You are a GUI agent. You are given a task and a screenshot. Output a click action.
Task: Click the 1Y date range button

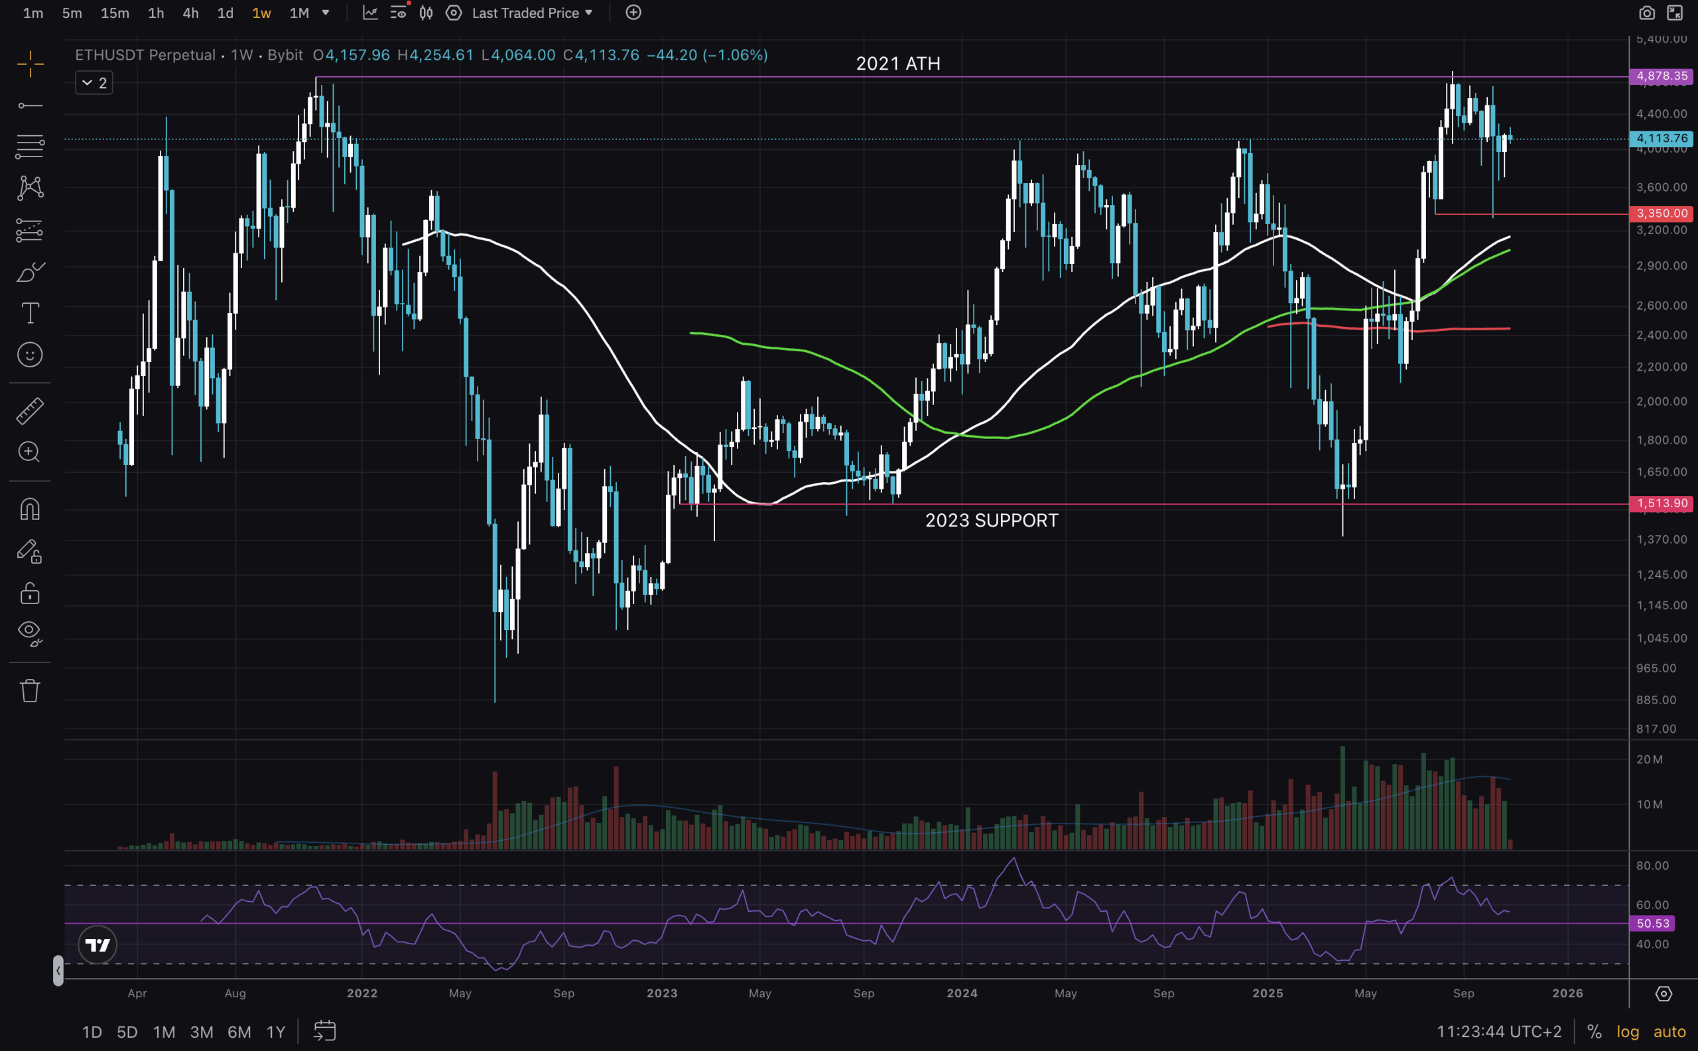click(x=275, y=1032)
